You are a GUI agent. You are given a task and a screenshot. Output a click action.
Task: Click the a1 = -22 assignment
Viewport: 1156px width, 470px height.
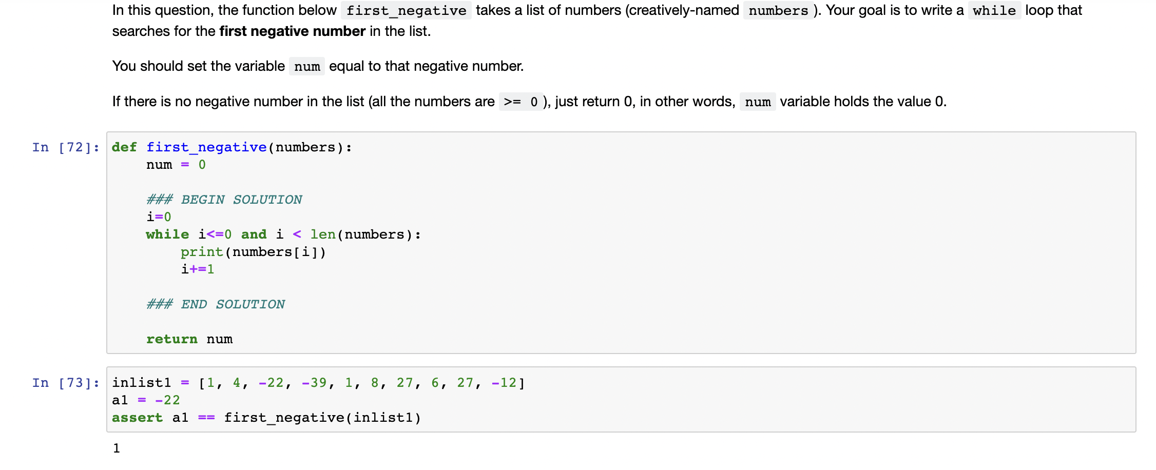click(x=146, y=400)
